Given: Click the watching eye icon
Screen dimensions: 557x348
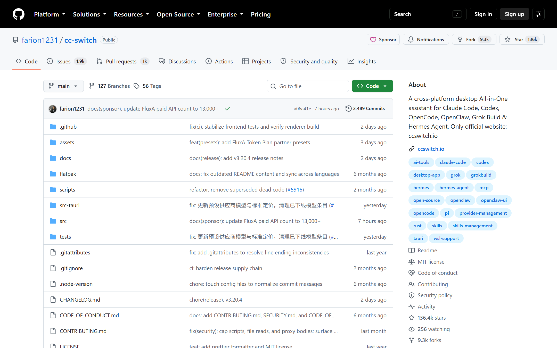Looking at the screenshot, I should pos(412,329).
